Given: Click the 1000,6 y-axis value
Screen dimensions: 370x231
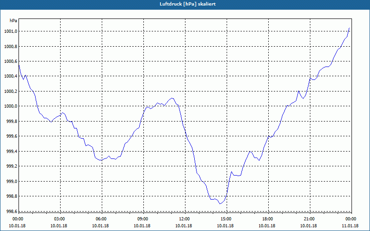Looking at the screenshot, I should 11,61.
